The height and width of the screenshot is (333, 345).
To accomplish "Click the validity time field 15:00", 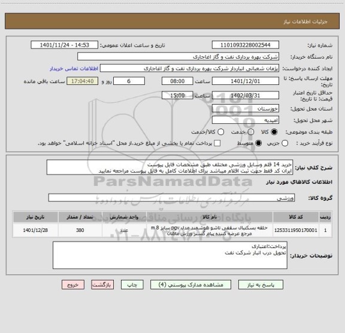I will [x=177, y=95].
